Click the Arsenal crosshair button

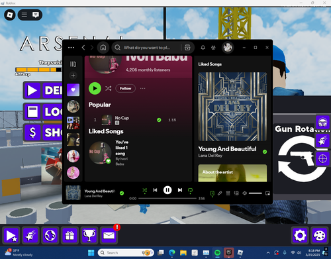coord(322,158)
